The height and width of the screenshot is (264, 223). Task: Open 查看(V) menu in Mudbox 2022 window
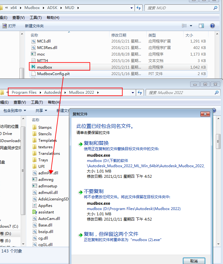pos(20,102)
